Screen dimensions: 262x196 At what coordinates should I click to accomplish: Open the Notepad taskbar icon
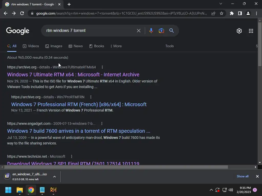[42, 190]
